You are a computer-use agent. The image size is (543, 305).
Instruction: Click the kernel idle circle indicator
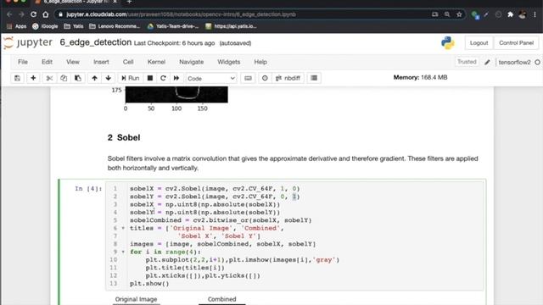click(537, 62)
